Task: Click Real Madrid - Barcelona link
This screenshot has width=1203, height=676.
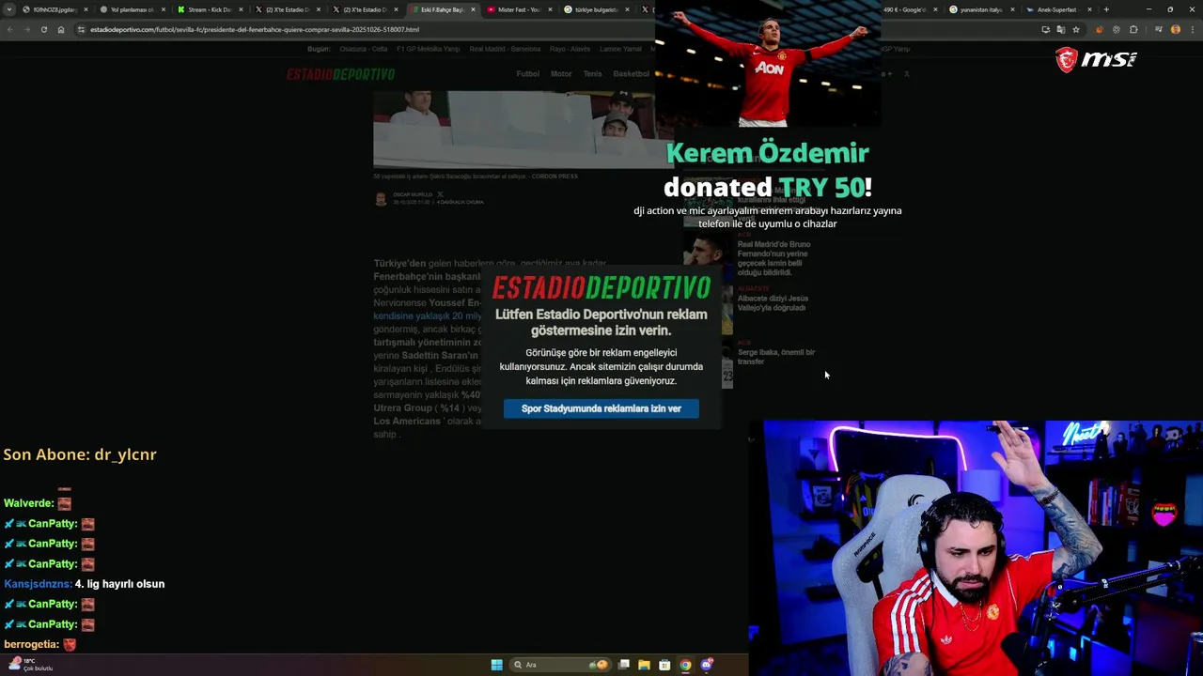Action: [x=505, y=49]
